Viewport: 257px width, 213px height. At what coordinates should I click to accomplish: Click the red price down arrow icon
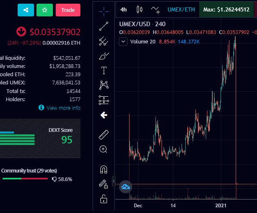point(21,32)
